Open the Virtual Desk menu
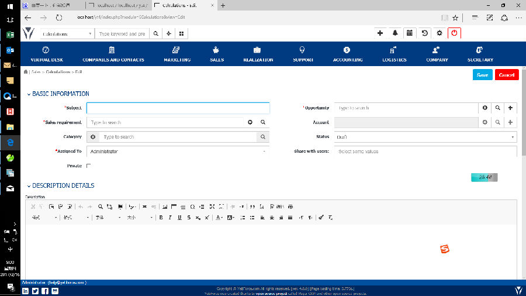This screenshot has width=526, height=296. pyautogui.click(x=47, y=54)
